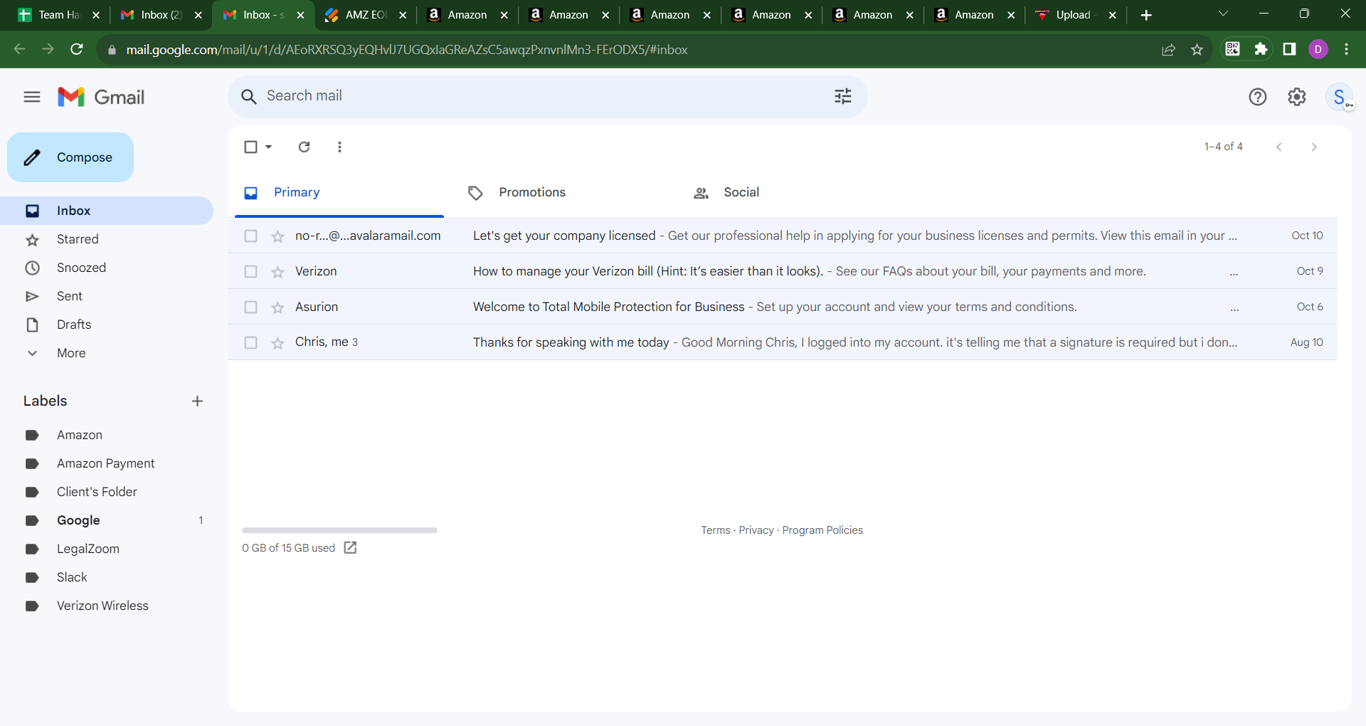Open 'Thanks for speaking with me today' thread
This screenshot has width=1366, height=726.
click(783, 342)
